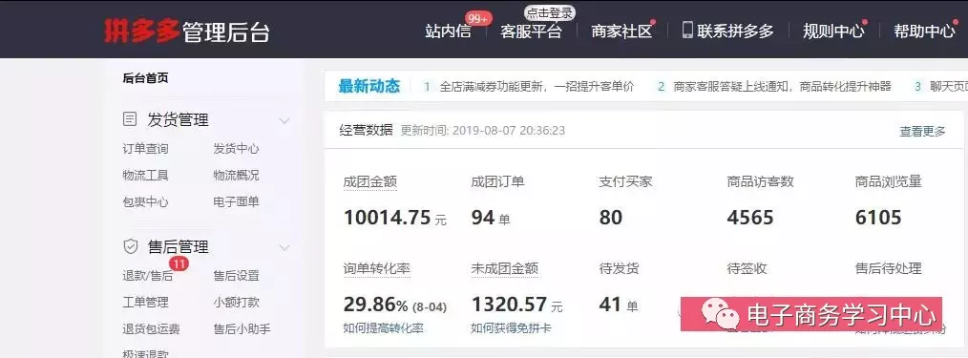Open 售后小助手
Image resolution: width=968 pixels, height=358 pixels.
[x=242, y=329]
